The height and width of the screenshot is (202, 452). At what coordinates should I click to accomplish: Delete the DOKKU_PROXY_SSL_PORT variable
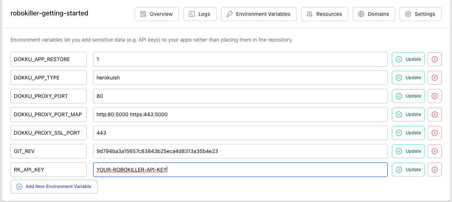click(x=434, y=133)
